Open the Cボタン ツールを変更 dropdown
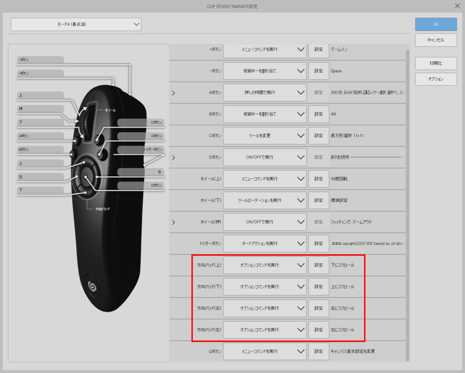 (x=264, y=136)
